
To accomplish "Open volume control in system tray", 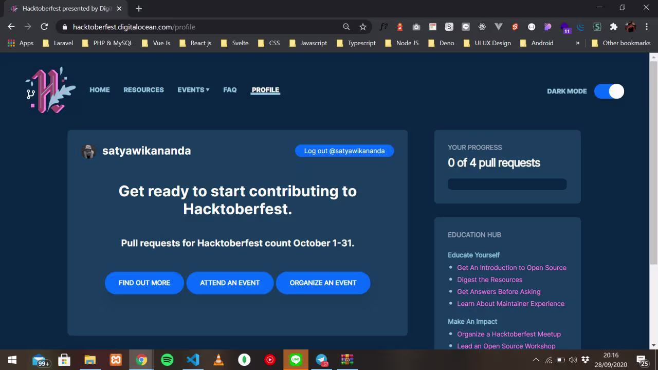I will coord(573,360).
